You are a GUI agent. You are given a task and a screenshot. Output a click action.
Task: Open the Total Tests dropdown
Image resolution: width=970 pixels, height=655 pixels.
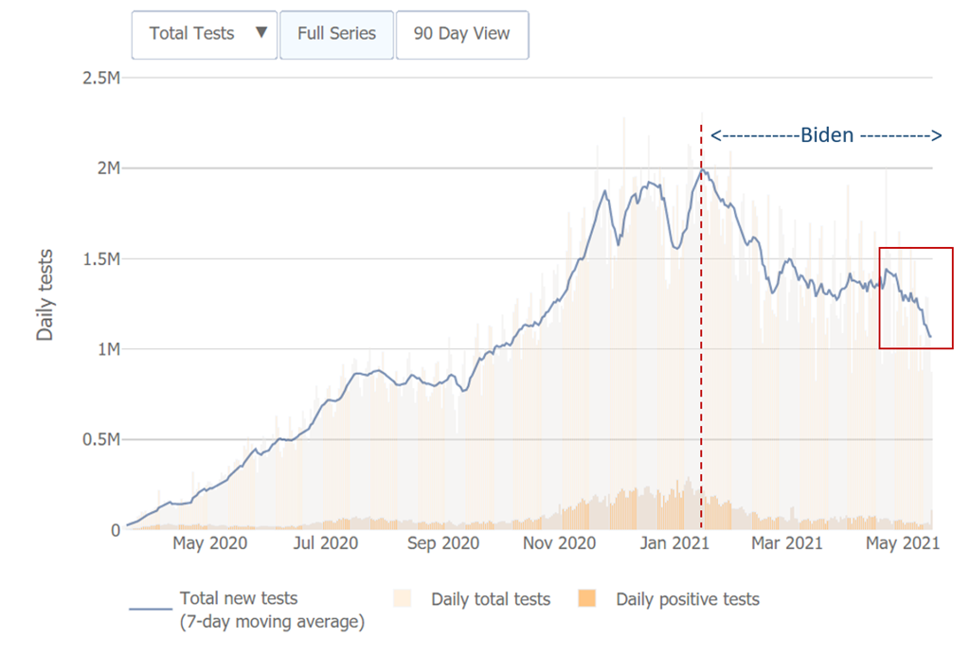pyautogui.click(x=204, y=34)
